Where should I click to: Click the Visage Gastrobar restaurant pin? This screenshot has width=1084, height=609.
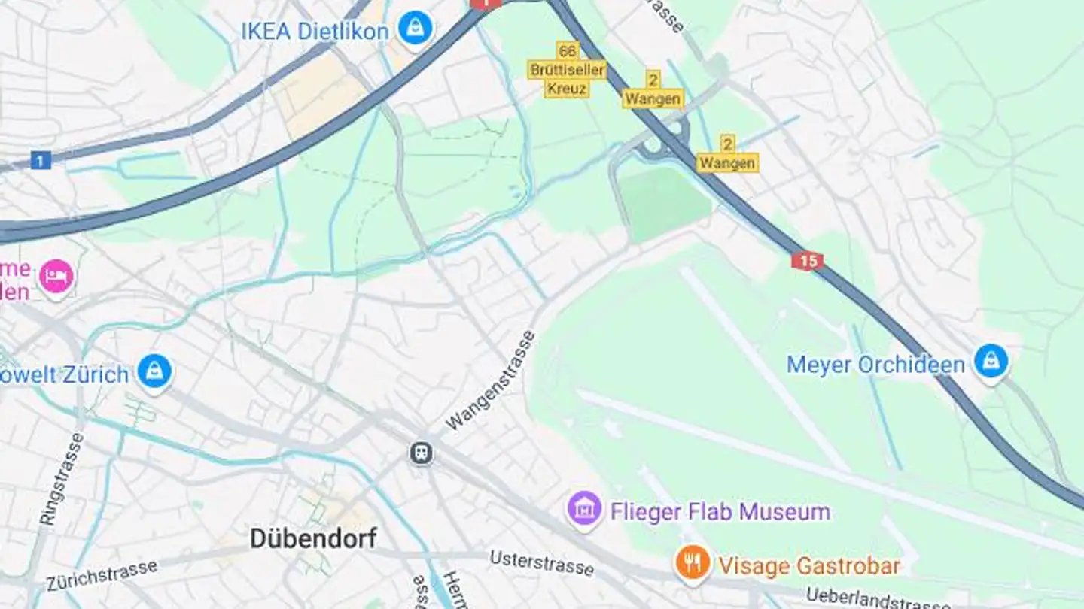coord(693,564)
